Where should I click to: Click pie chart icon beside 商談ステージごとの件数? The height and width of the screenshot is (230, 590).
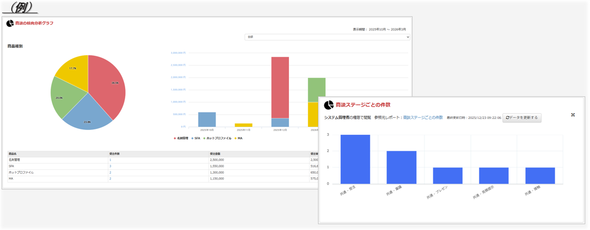tap(329, 105)
